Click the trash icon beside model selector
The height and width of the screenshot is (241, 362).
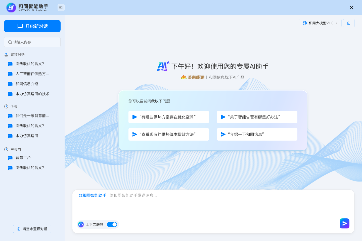[x=349, y=23]
